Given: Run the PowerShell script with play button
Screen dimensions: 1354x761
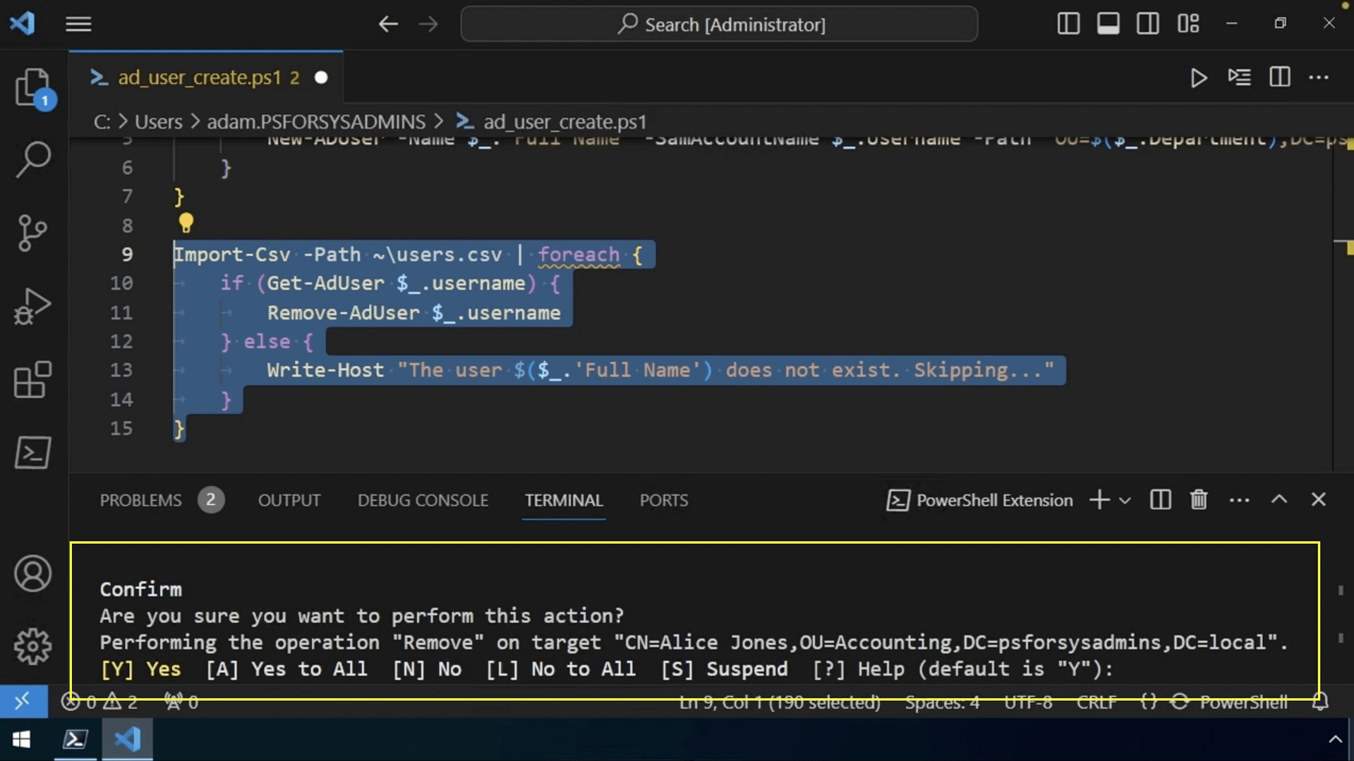Looking at the screenshot, I should 1199,77.
